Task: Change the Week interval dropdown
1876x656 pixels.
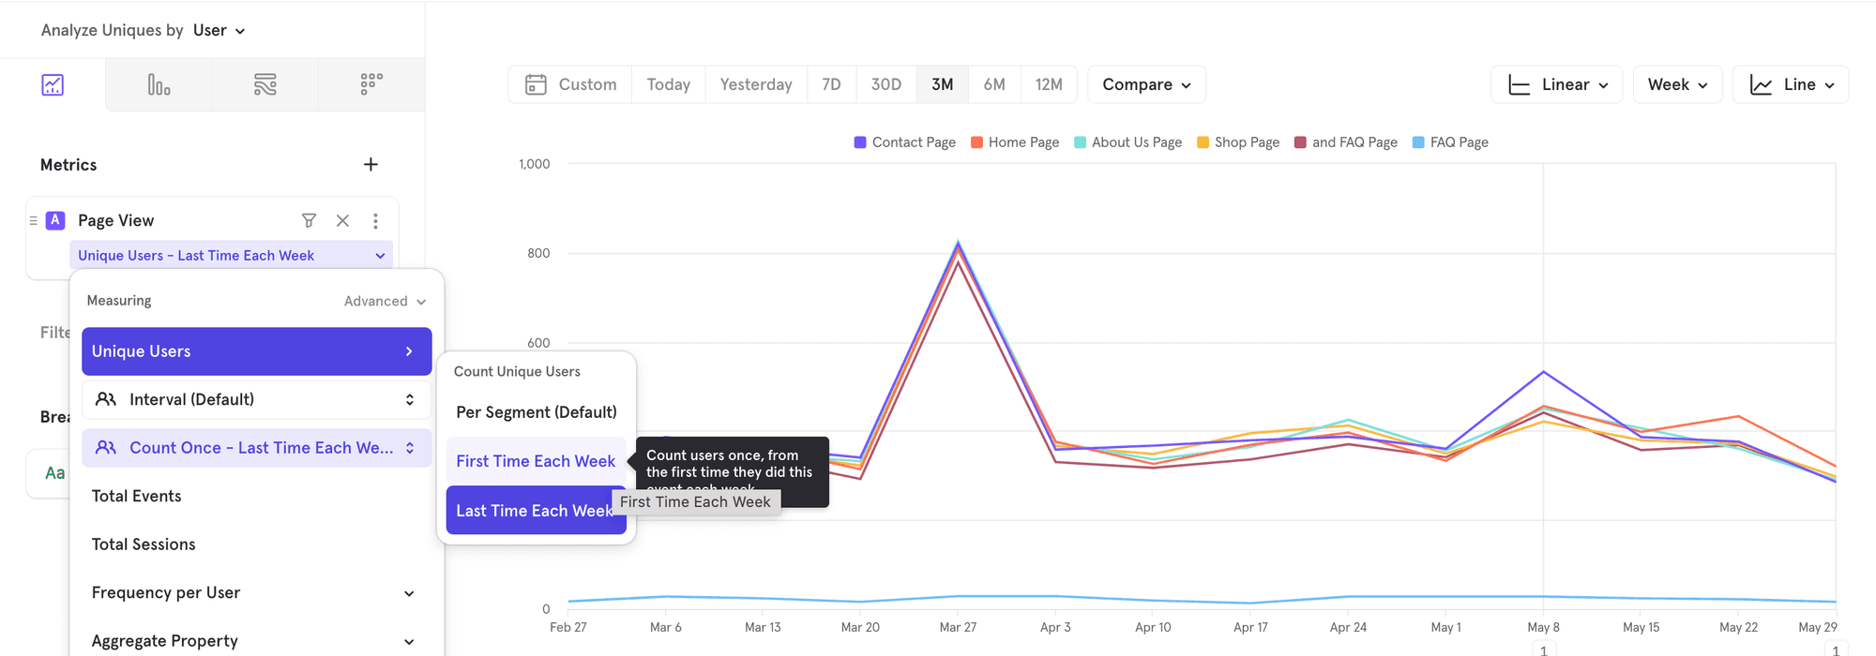Action: 1676,85
